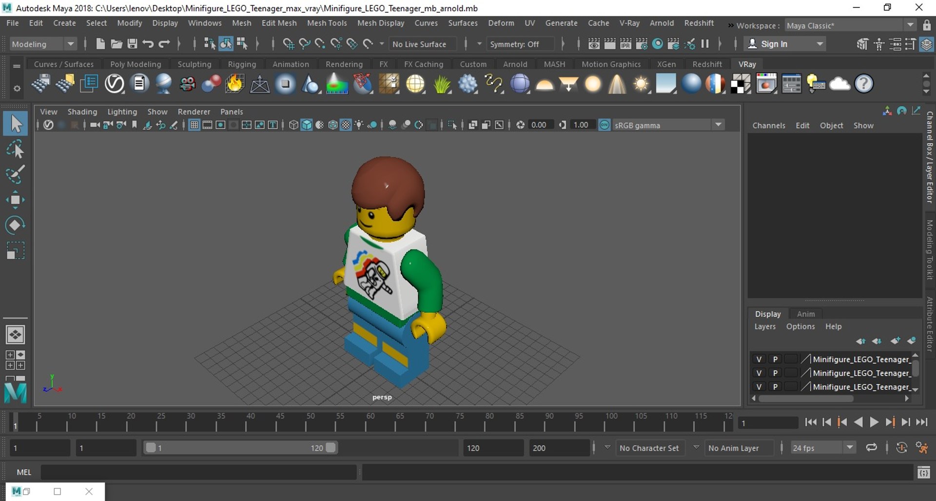Image resolution: width=936 pixels, height=501 pixels.
Task: Click the four-pane layout icon
Action: [15, 360]
